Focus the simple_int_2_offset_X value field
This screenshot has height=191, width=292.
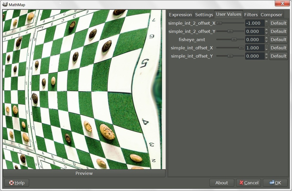(x=255, y=23)
